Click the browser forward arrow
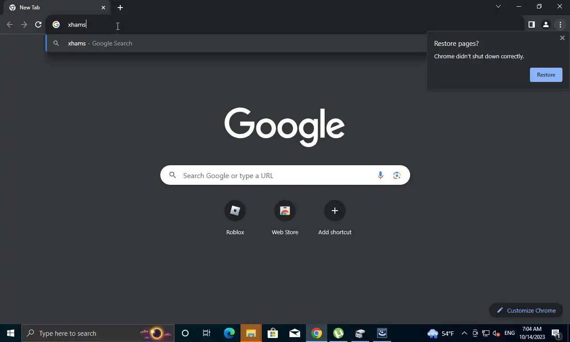Viewport: 570px width, 342px height. pyautogui.click(x=24, y=25)
